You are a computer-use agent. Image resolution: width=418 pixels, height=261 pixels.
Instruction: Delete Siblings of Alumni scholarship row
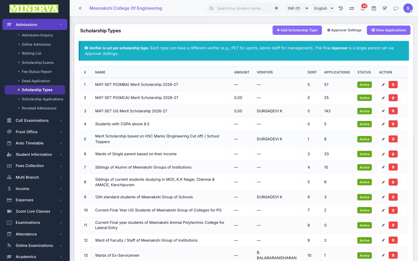pyautogui.click(x=393, y=167)
